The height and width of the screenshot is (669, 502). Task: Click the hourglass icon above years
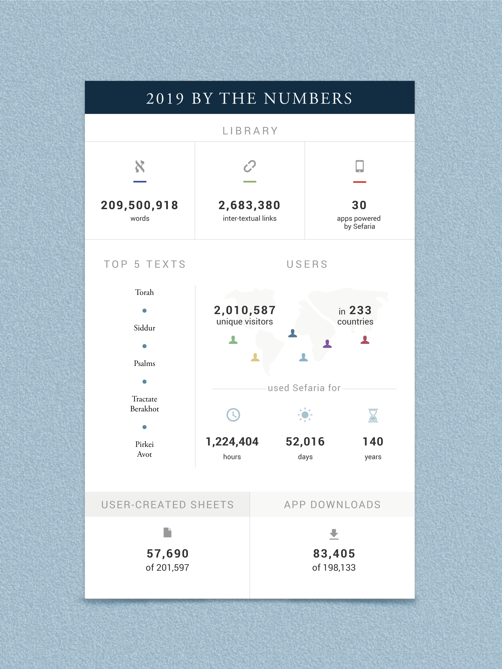click(373, 415)
